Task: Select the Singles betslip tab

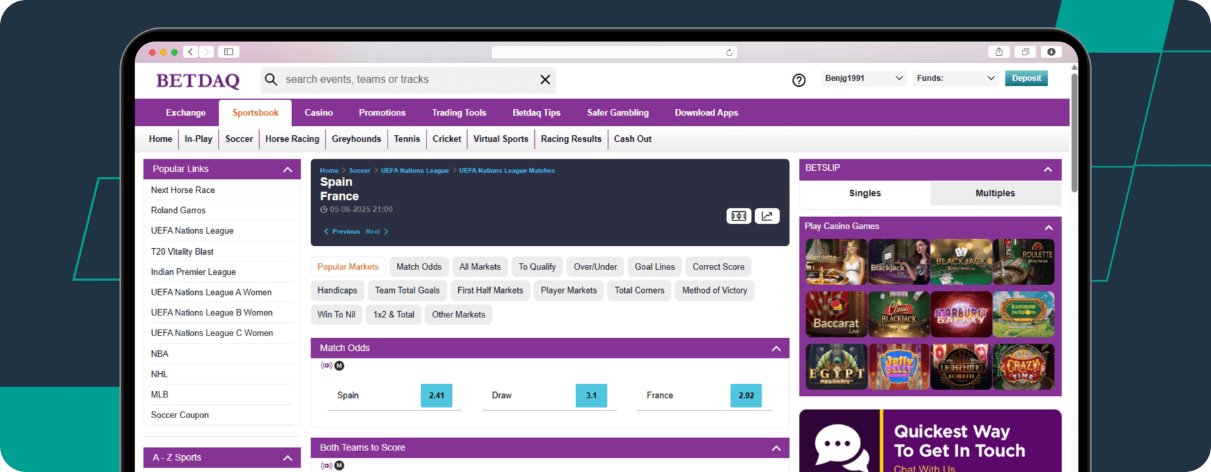Action: [865, 193]
